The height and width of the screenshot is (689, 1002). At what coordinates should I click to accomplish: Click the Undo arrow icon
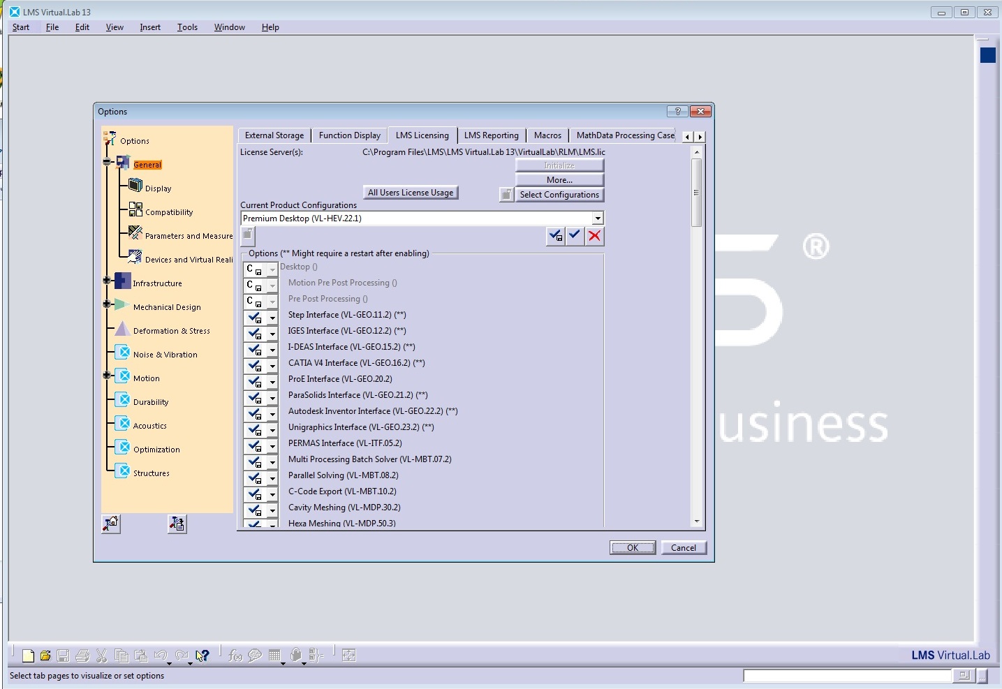tap(161, 655)
